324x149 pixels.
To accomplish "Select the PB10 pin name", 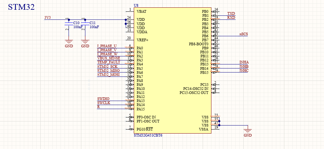I will (x=204, y=52).
